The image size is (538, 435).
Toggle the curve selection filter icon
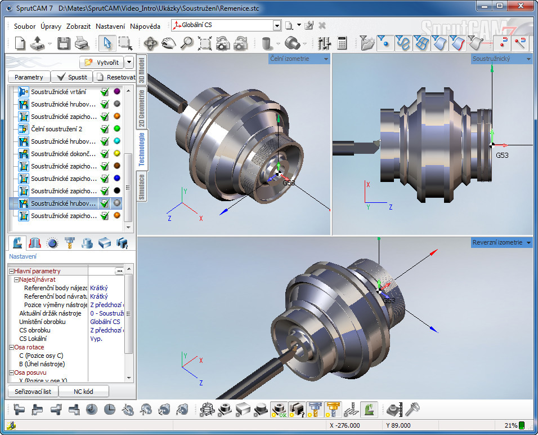coord(403,43)
